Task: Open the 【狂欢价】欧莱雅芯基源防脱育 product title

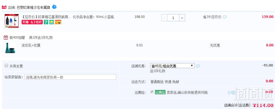Action: (x=46, y=17)
